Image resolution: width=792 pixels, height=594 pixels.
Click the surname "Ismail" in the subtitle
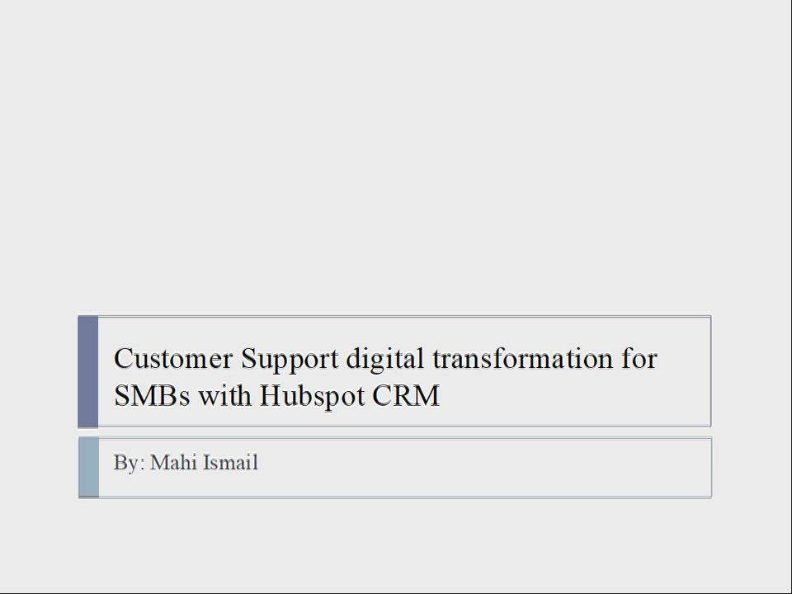[x=229, y=463]
